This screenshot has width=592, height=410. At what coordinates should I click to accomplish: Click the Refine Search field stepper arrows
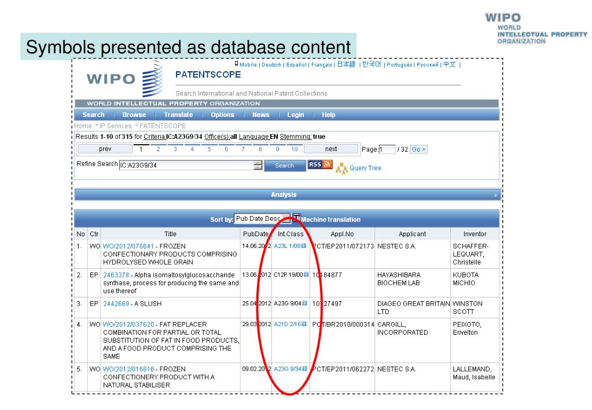click(258, 165)
